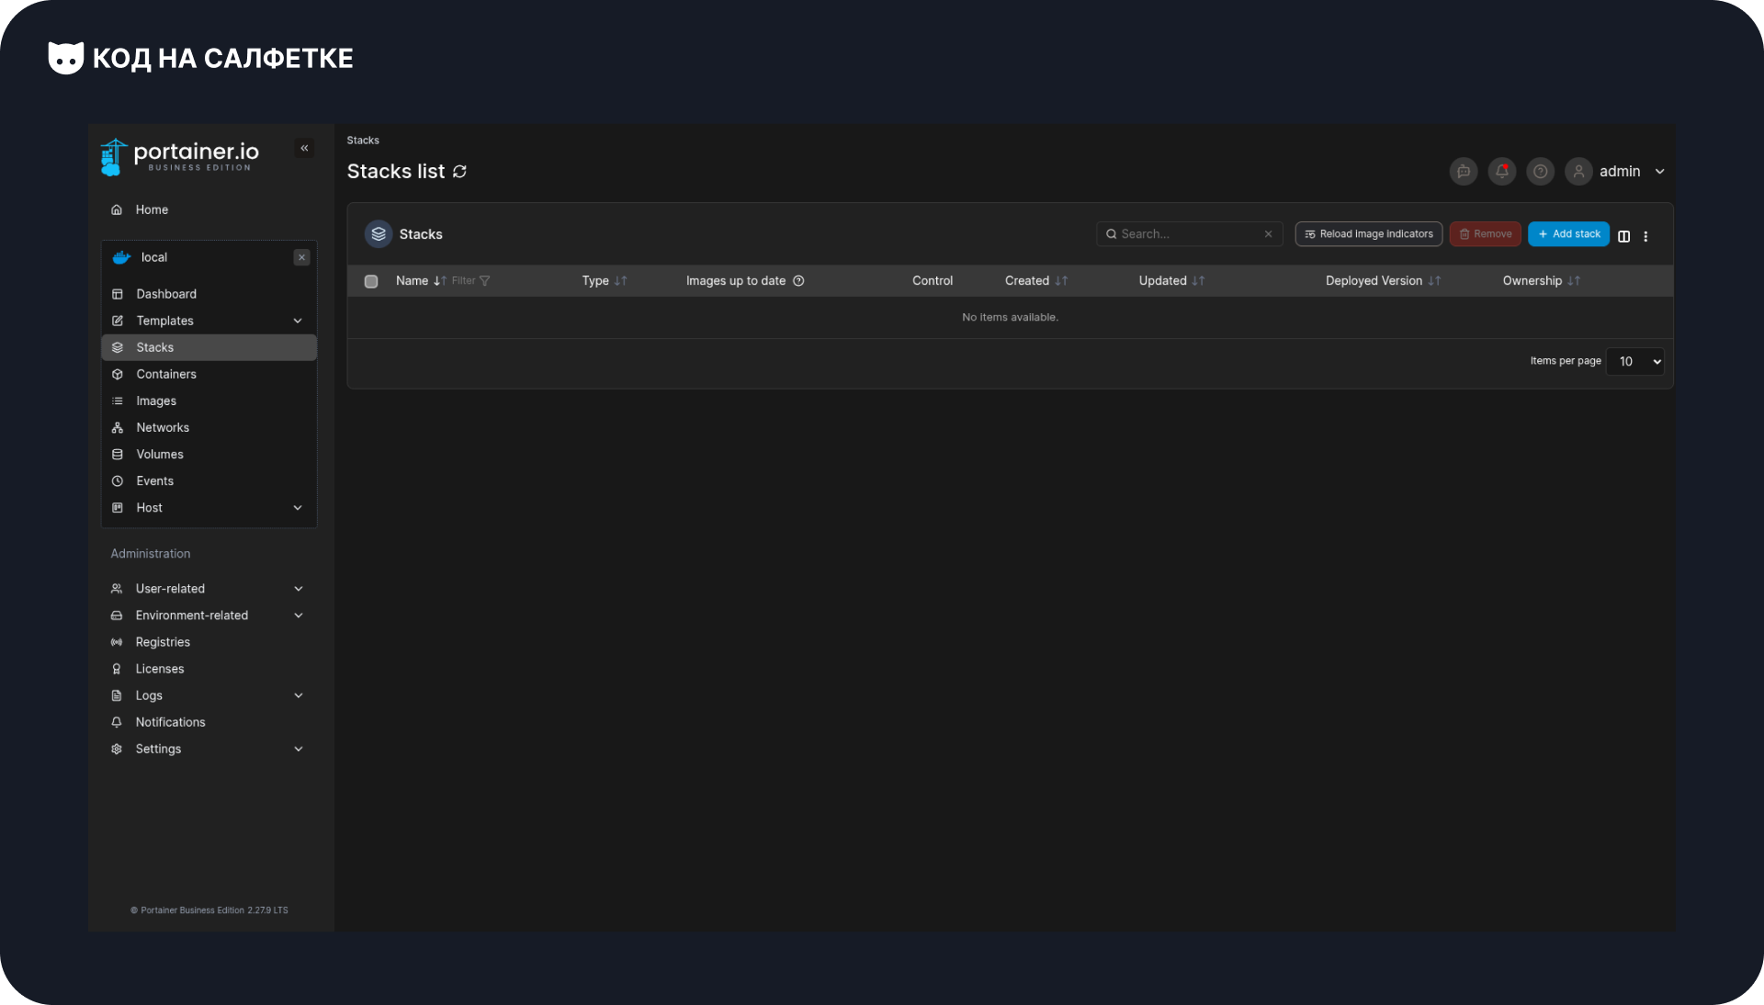Screen dimensions: 1764x1005
Task: Toggle the select-all checkbox in the table header
Action: (371, 281)
